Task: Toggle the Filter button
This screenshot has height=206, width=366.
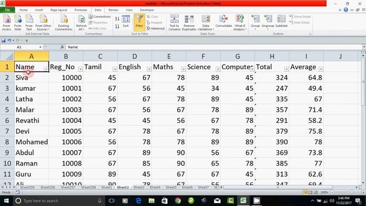Action: (140, 22)
